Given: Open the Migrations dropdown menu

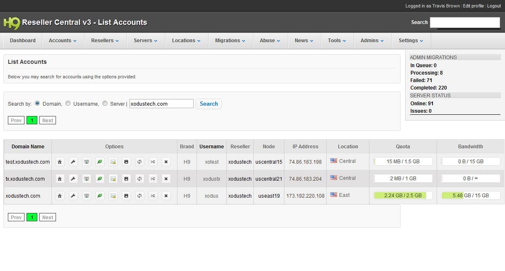Looking at the screenshot, I should tap(230, 41).
